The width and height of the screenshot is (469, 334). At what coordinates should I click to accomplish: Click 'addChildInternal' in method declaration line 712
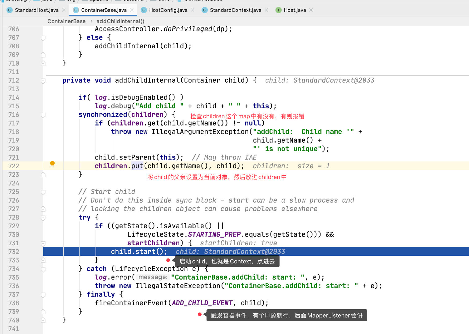coord(147,80)
